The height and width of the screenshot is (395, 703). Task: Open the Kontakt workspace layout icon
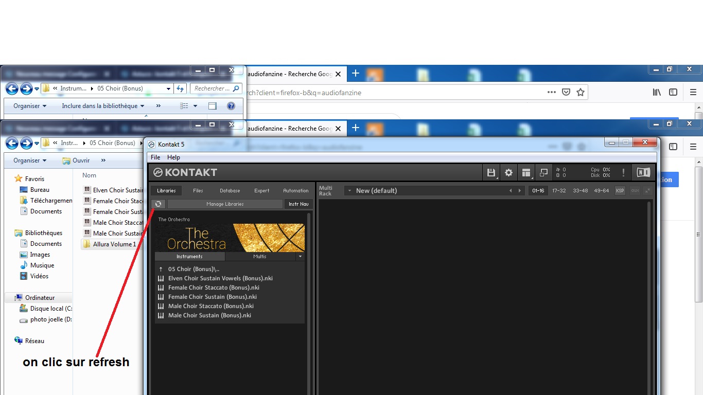click(526, 173)
